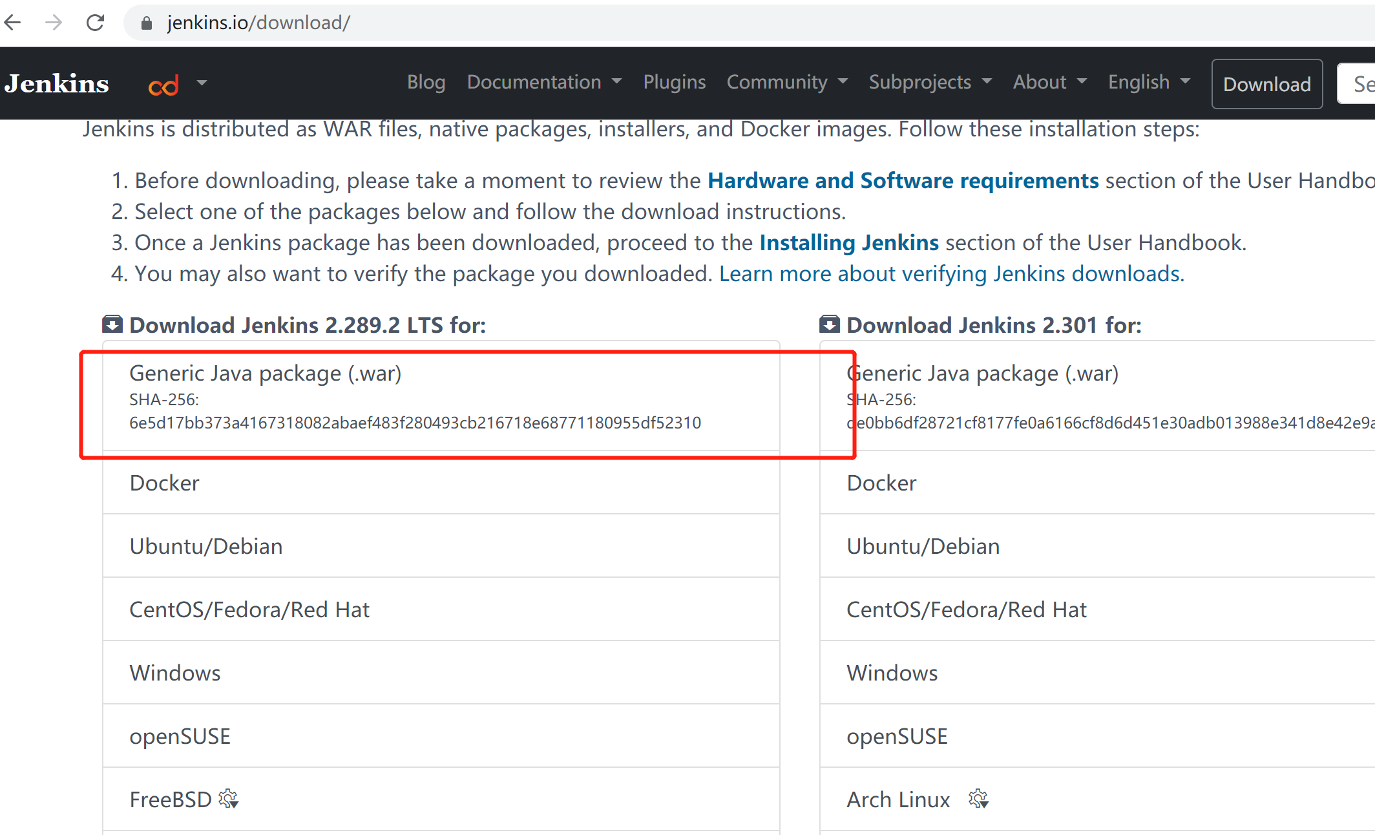The width and height of the screenshot is (1375, 835).
Task: Select Docker under Jenkins 2.301
Action: coord(1098,483)
